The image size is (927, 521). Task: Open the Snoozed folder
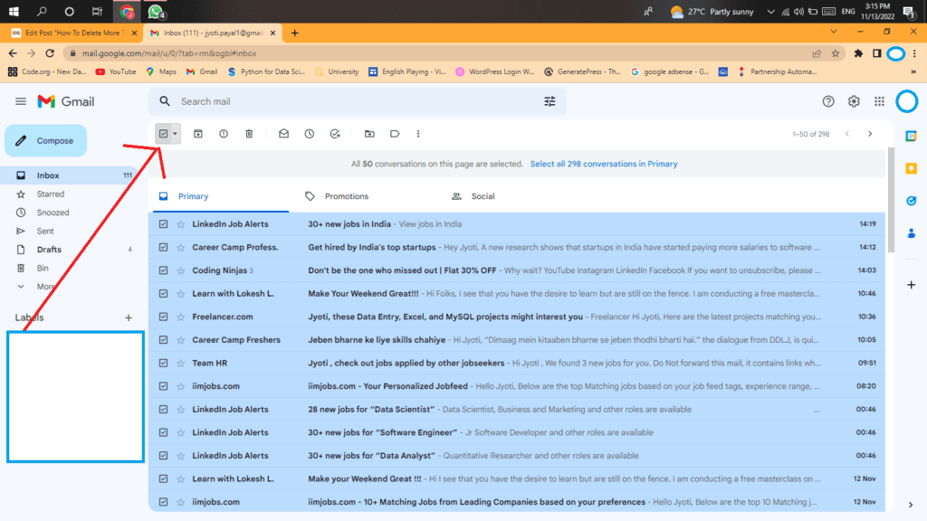53,213
